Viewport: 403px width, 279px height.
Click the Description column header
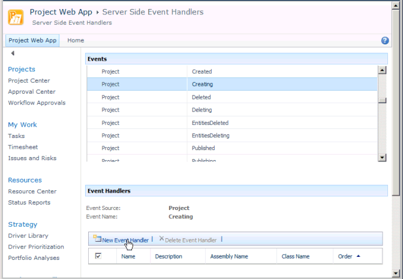[x=169, y=256]
